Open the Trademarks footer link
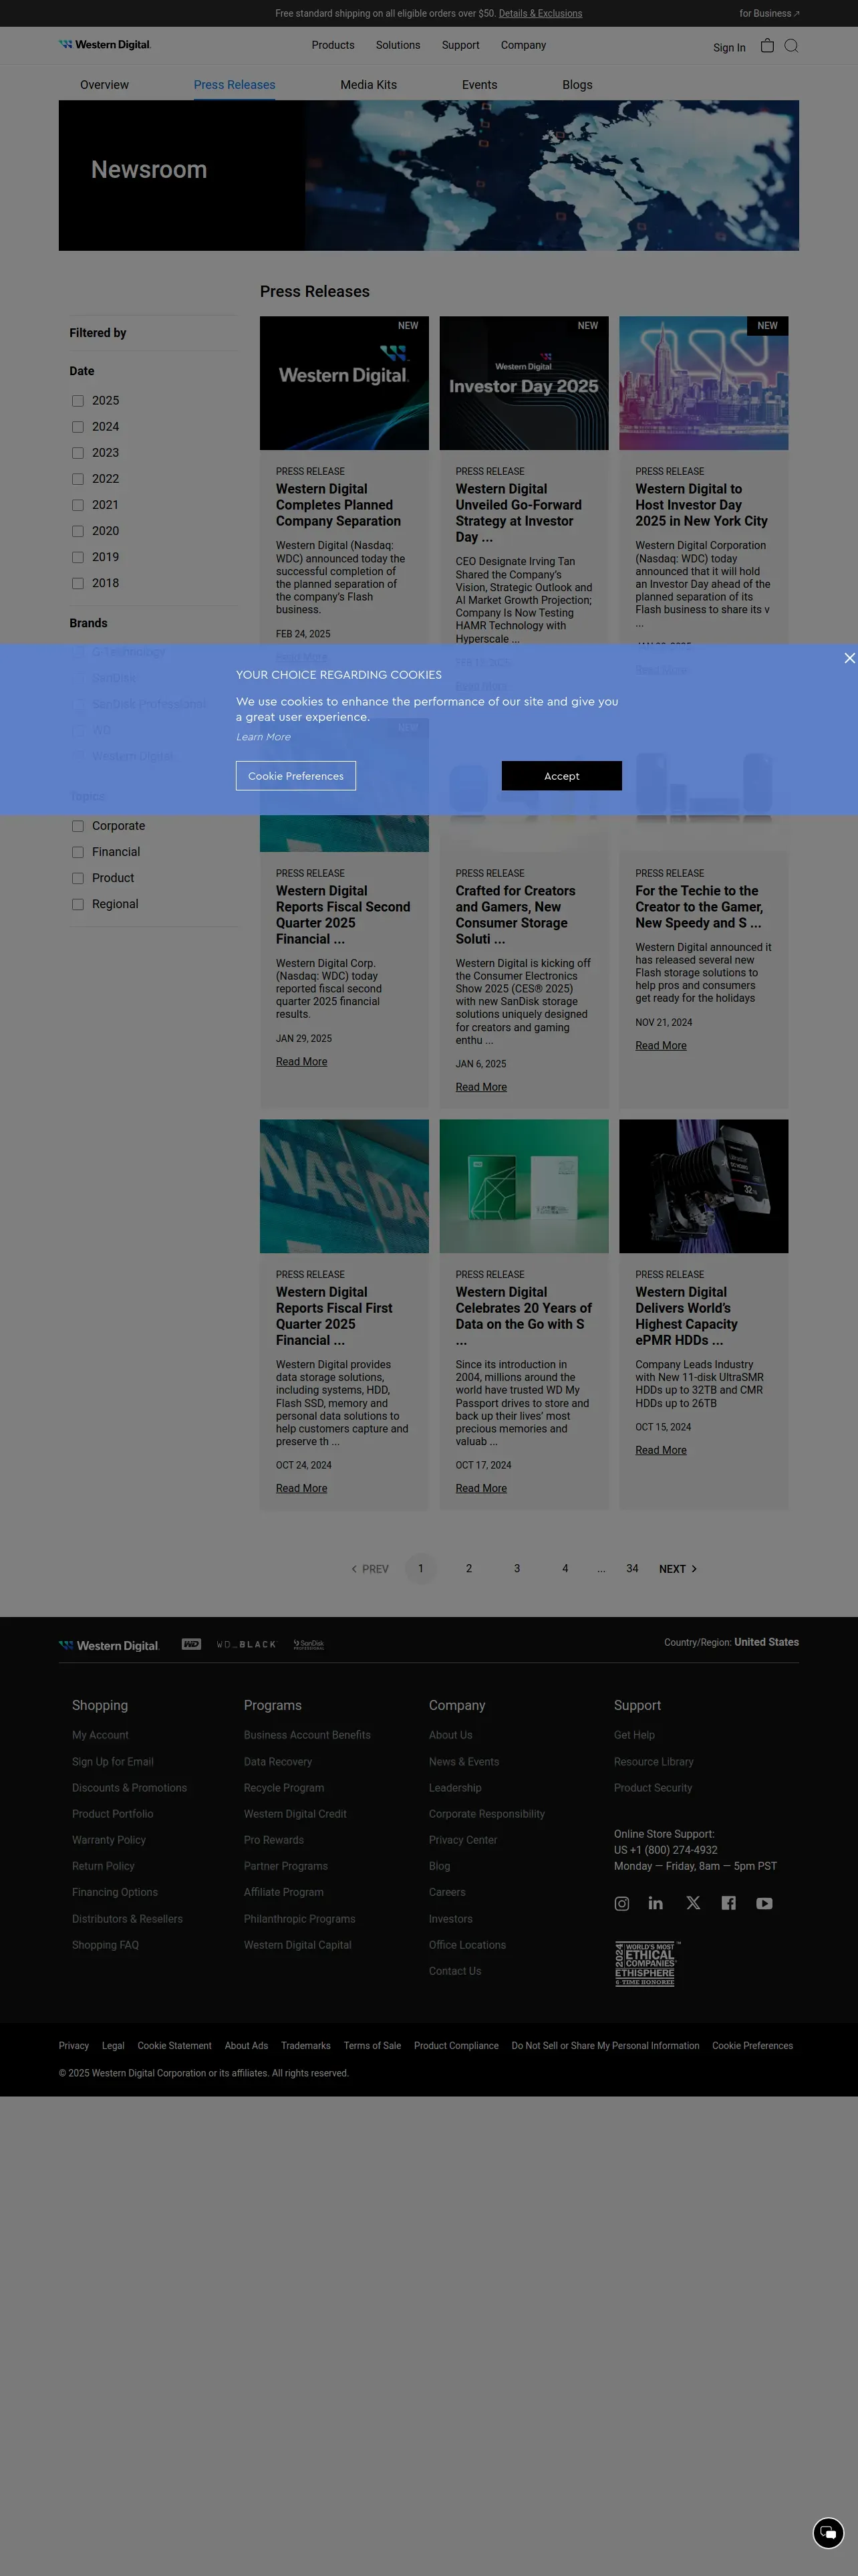The image size is (858, 2576). point(305,2046)
